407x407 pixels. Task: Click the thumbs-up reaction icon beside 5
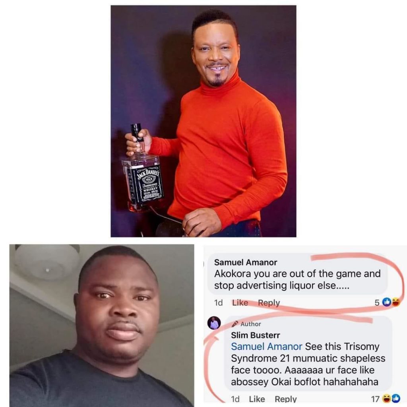tap(387, 302)
